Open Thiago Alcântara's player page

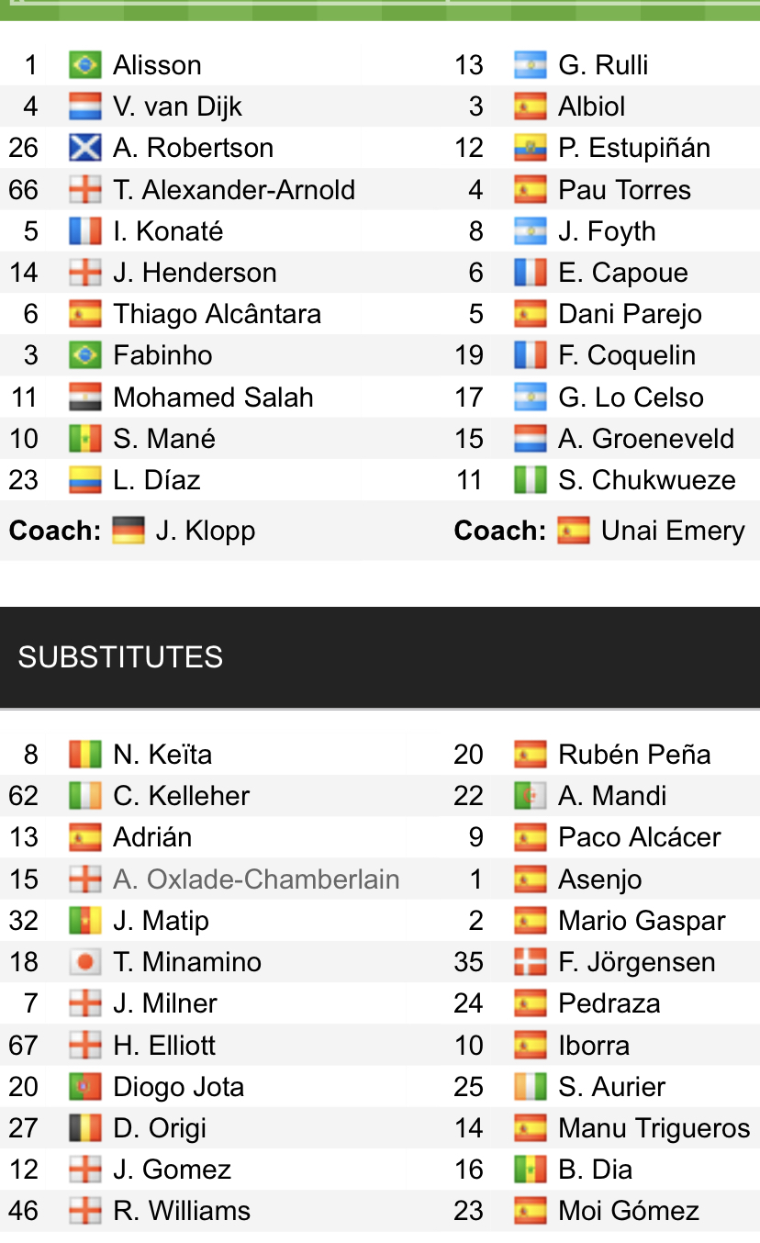point(217,314)
